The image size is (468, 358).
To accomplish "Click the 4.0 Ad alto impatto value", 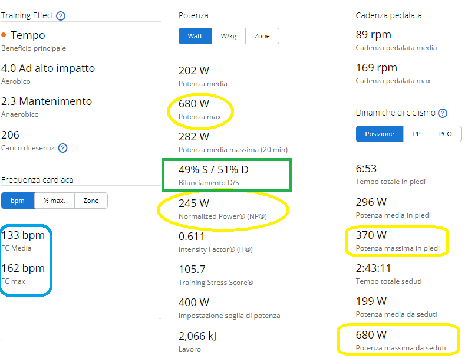I will 48,68.
